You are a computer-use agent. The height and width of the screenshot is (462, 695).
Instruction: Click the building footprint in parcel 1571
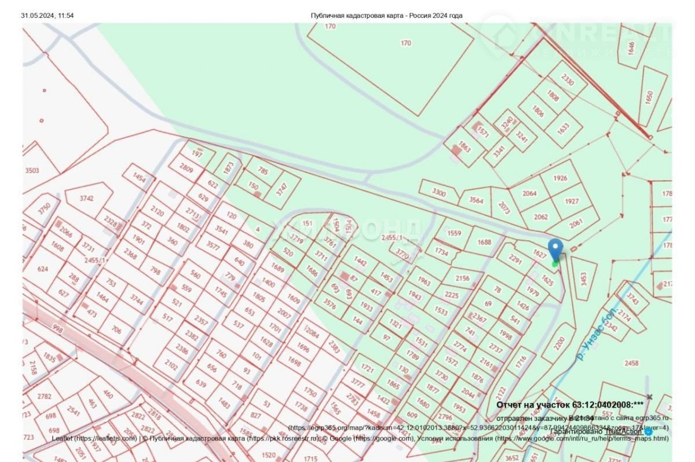coord(477,126)
